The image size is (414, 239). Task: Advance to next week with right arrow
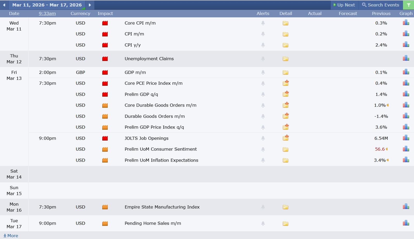(90, 5)
